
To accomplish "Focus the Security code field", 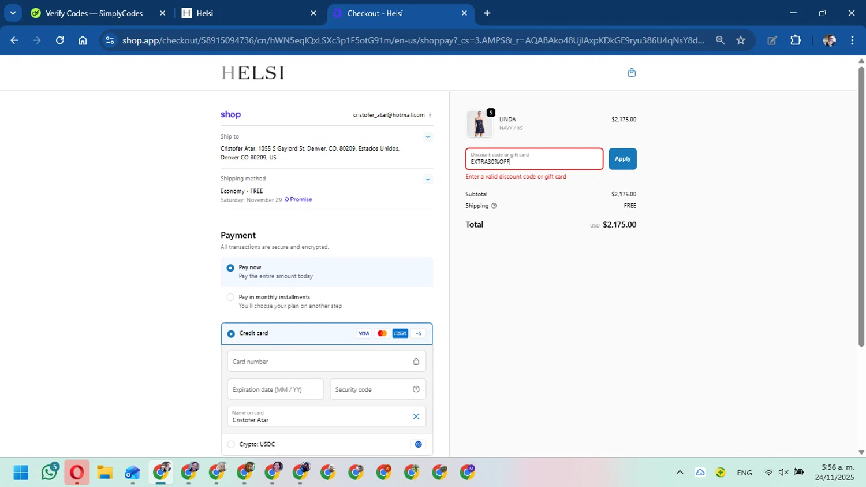I will coord(378,389).
